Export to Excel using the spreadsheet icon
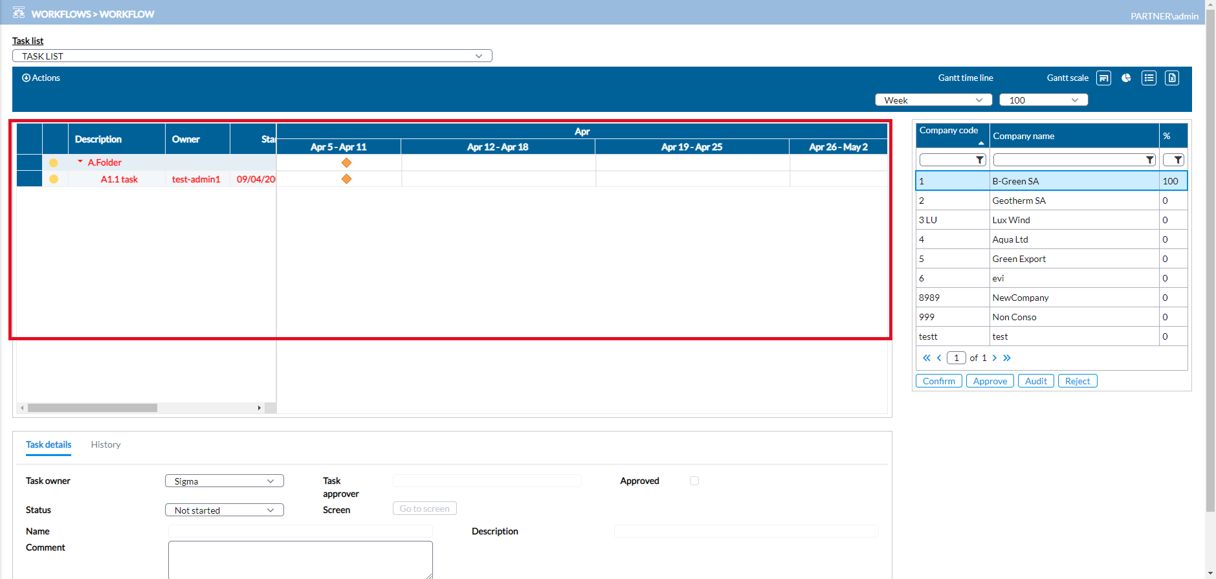This screenshot has width=1216, height=579. 1171,78
